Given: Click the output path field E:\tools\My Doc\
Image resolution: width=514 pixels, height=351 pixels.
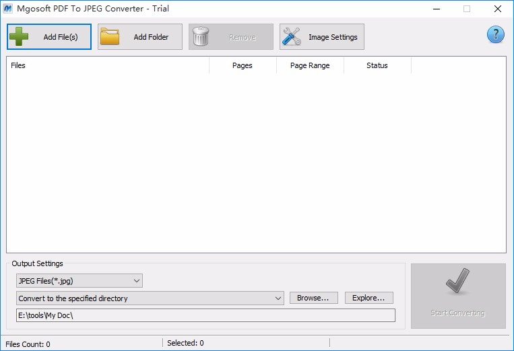Looking at the screenshot, I should [205, 315].
